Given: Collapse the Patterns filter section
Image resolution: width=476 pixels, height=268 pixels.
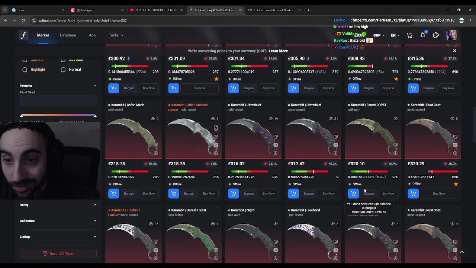Looking at the screenshot, I should click(95, 86).
